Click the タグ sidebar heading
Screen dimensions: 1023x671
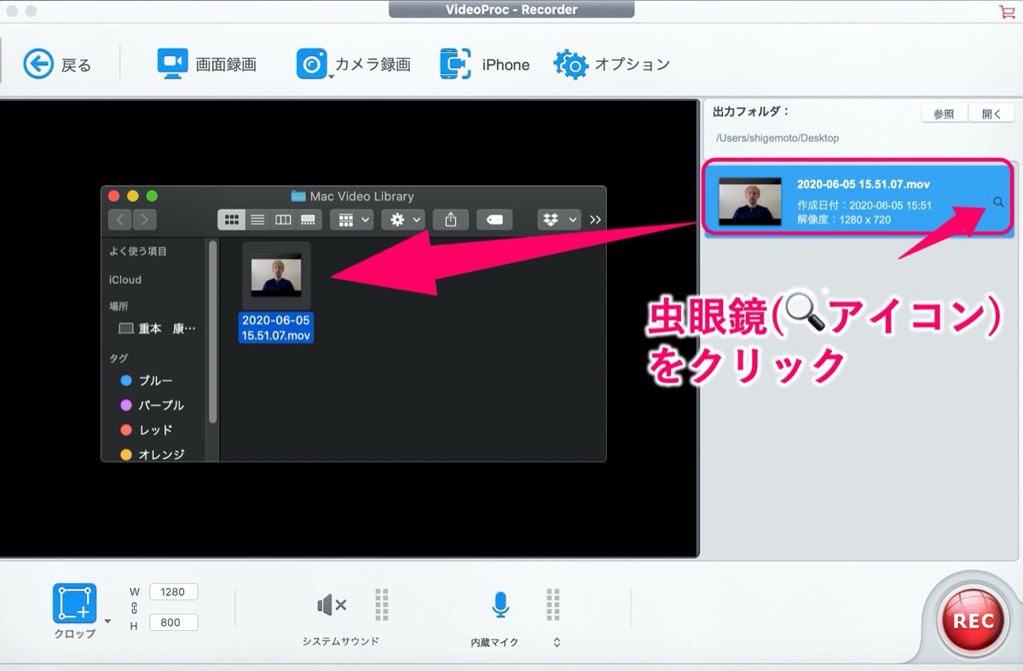tap(118, 358)
